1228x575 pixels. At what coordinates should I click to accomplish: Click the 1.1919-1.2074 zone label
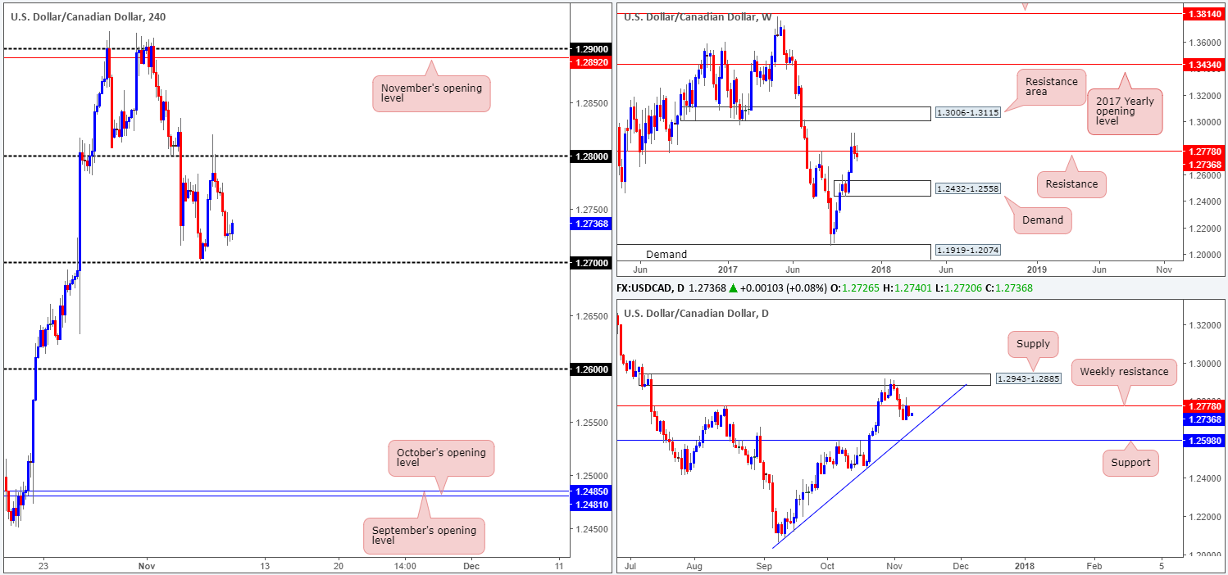click(969, 251)
